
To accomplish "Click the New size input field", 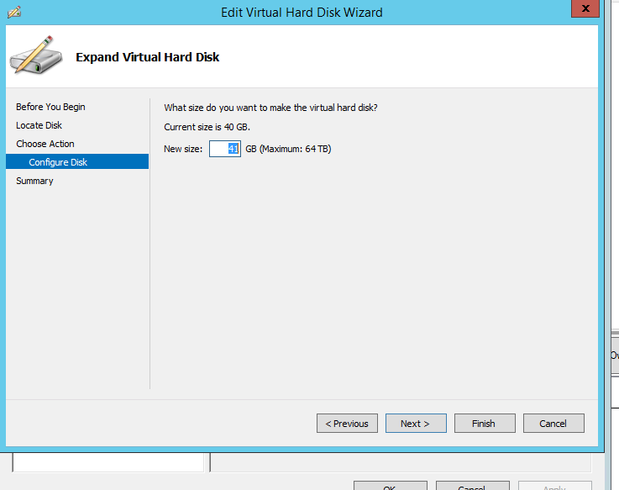I will 224,149.
